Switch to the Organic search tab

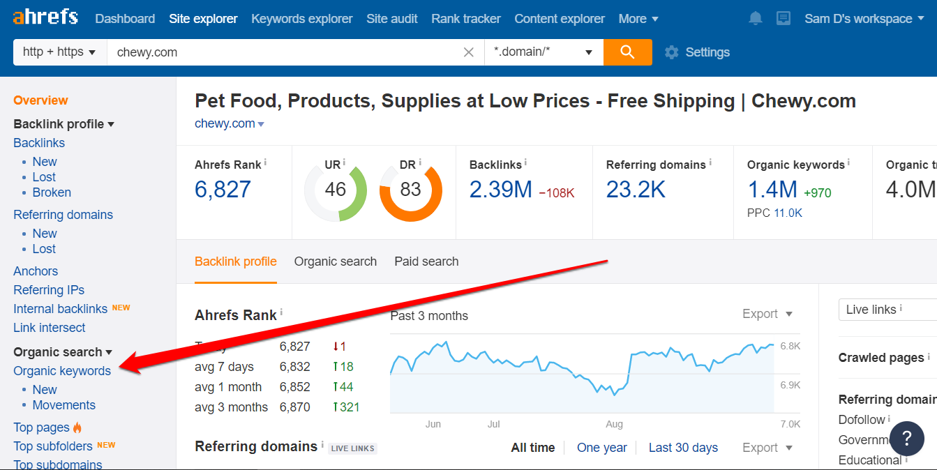[336, 261]
